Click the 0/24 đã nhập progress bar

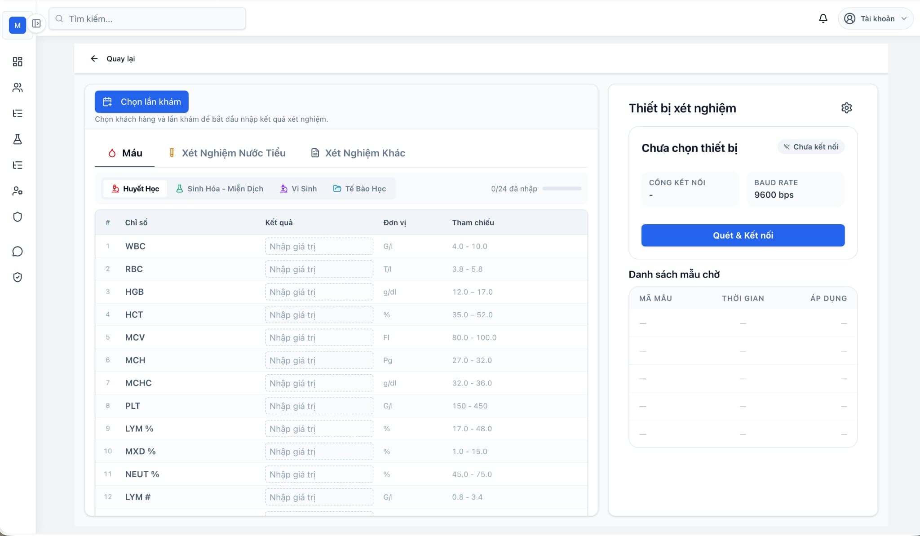click(x=562, y=189)
